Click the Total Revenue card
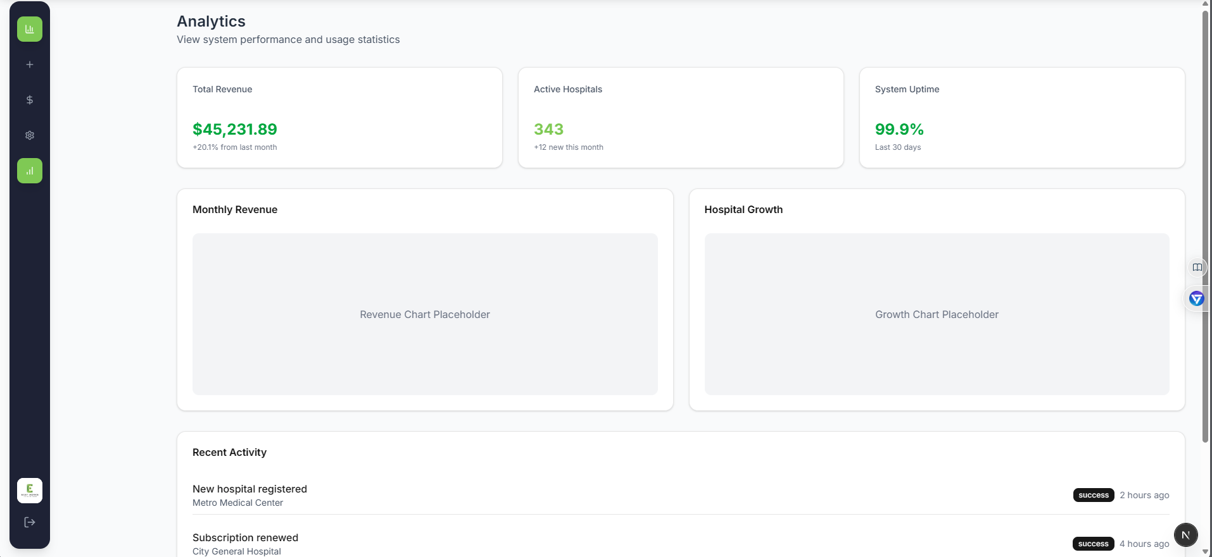Image resolution: width=1212 pixels, height=557 pixels. click(339, 118)
